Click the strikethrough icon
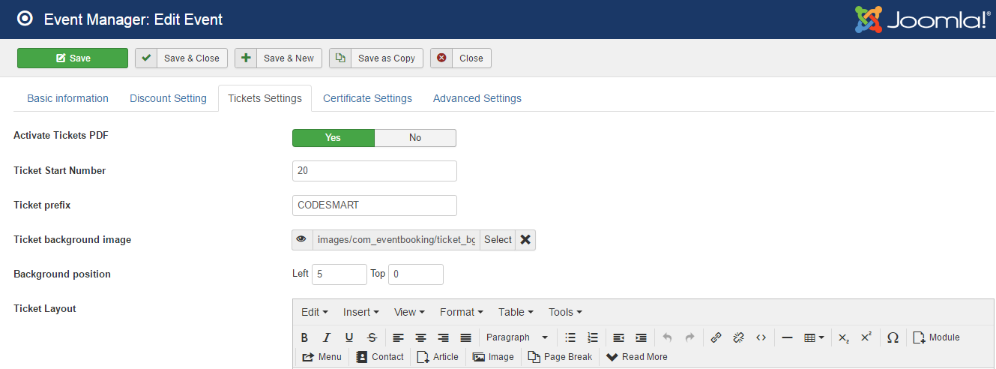The width and height of the screenshot is (996, 369). [372, 337]
